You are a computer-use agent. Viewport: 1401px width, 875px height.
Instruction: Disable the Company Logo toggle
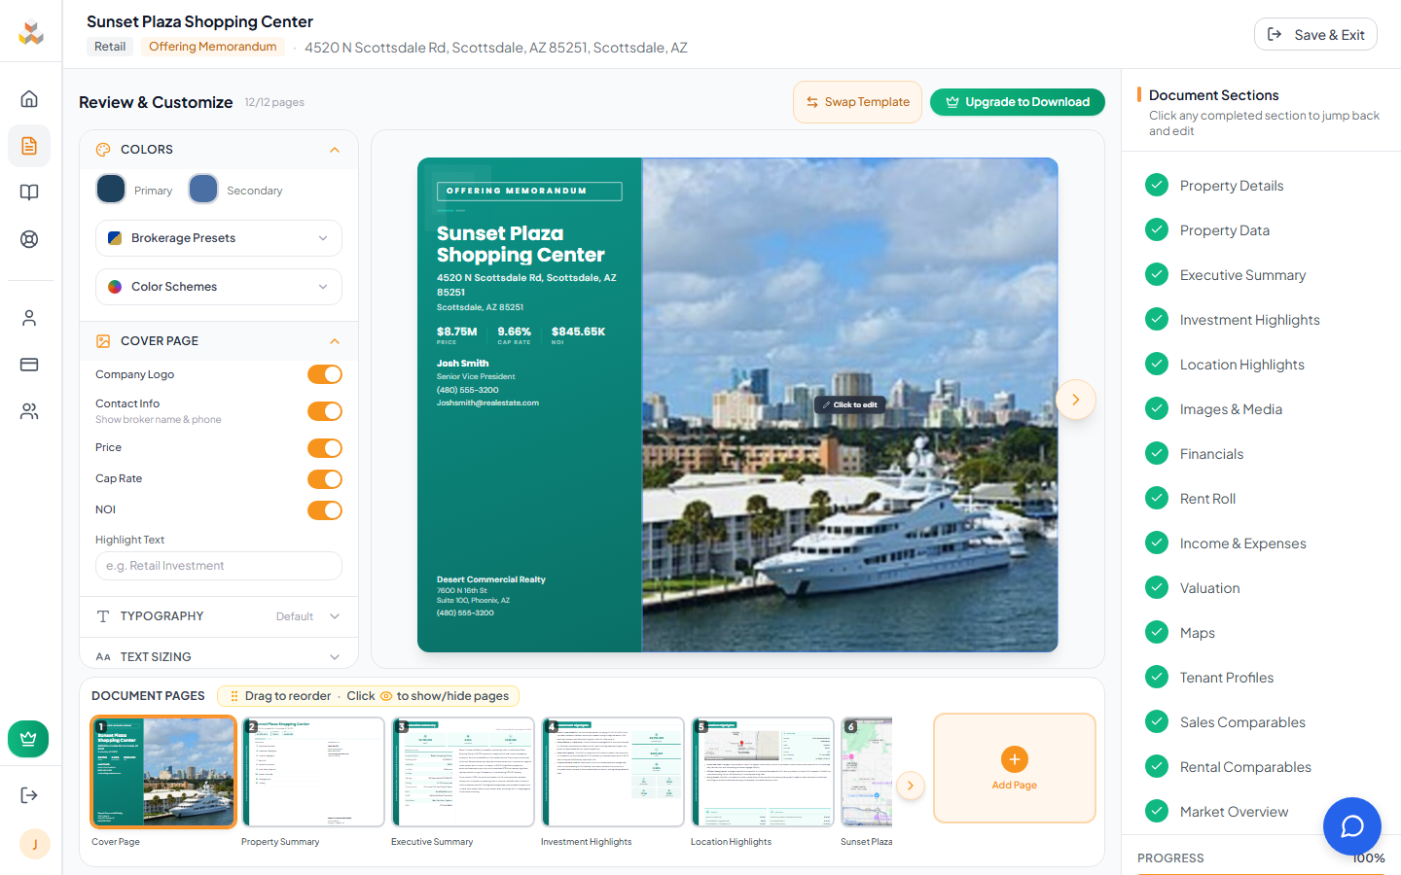pyautogui.click(x=324, y=374)
